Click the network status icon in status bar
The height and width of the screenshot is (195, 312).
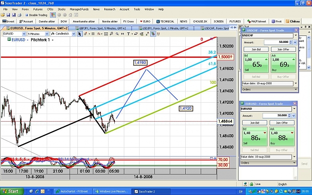click(245, 184)
